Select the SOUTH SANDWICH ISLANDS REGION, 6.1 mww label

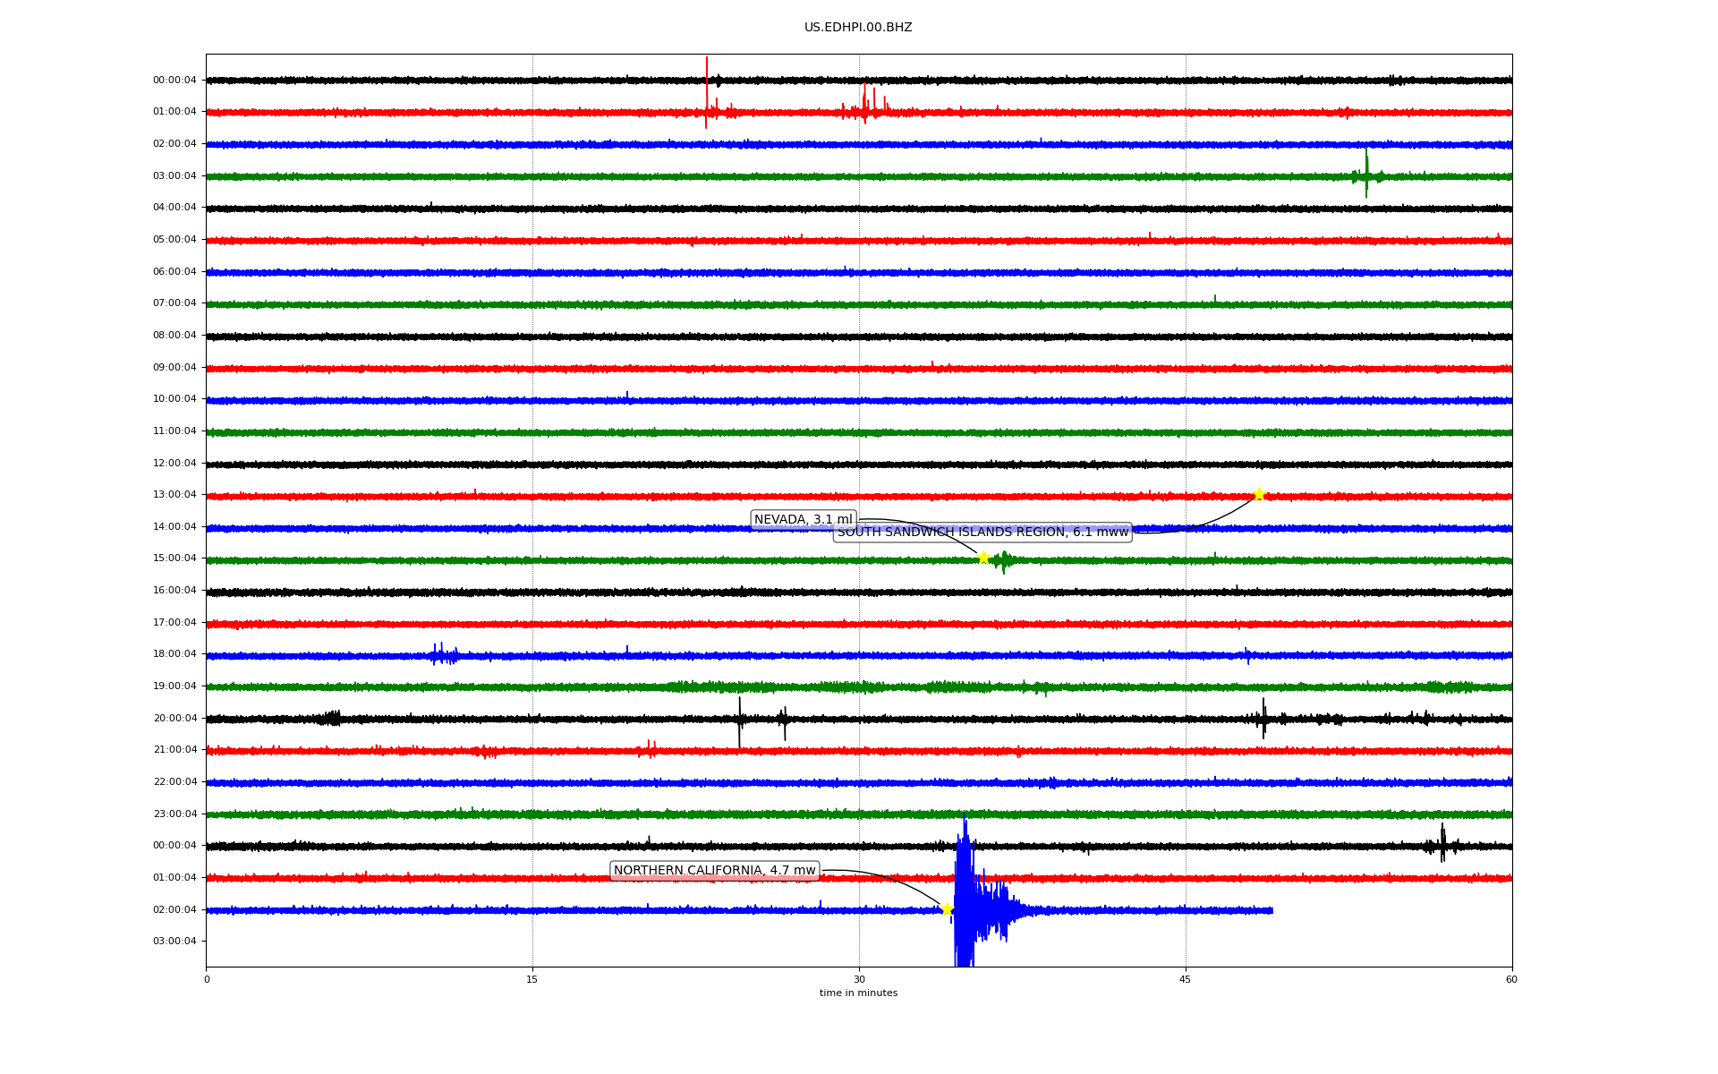click(982, 533)
